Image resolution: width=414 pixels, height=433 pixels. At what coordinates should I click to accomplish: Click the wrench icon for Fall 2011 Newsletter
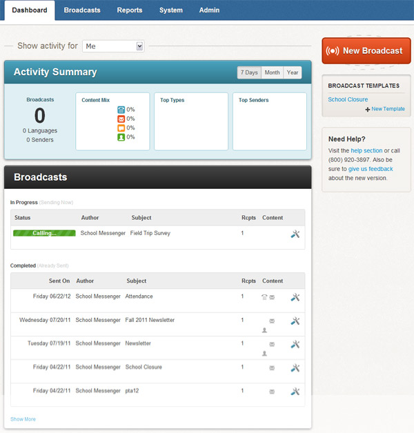pyautogui.click(x=295, y=321)
